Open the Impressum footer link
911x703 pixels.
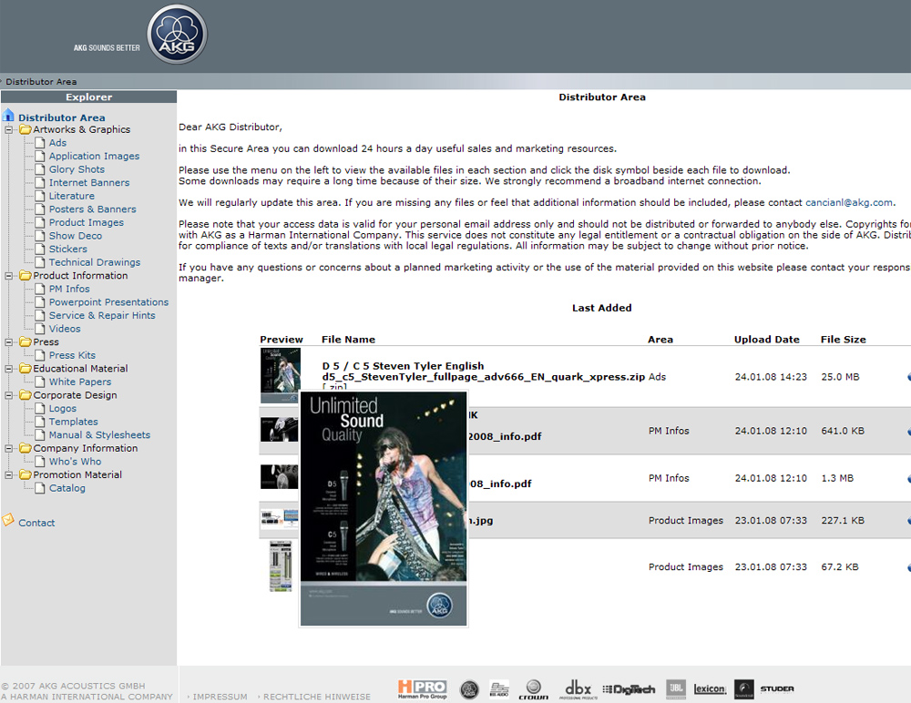(220, 697)
